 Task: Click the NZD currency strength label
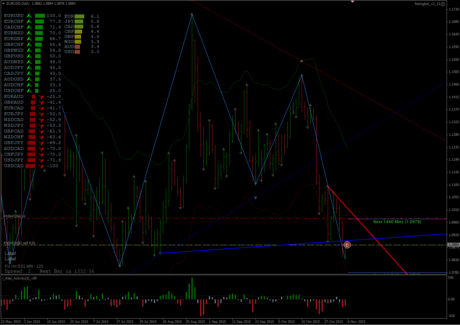click(69, 42)
